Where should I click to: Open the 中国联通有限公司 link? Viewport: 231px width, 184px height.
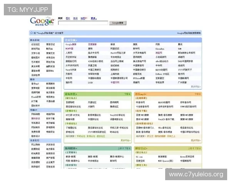click(x=119, y=78)
